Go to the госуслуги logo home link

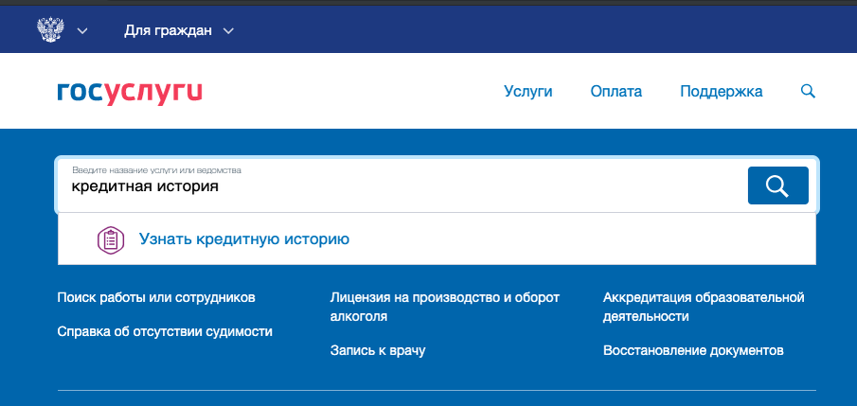[130, 93]
